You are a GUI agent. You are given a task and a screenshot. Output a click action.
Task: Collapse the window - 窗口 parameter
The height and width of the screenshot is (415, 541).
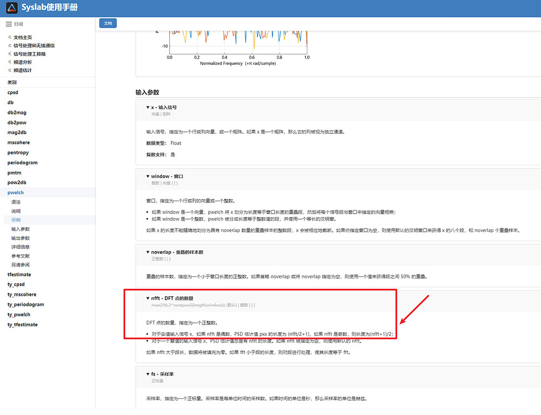point(148,176)
